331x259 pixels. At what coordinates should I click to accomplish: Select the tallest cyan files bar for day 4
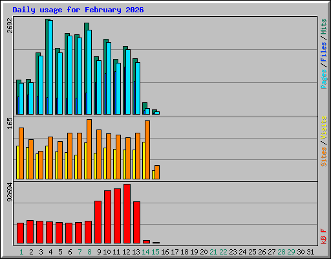[50, 67]
